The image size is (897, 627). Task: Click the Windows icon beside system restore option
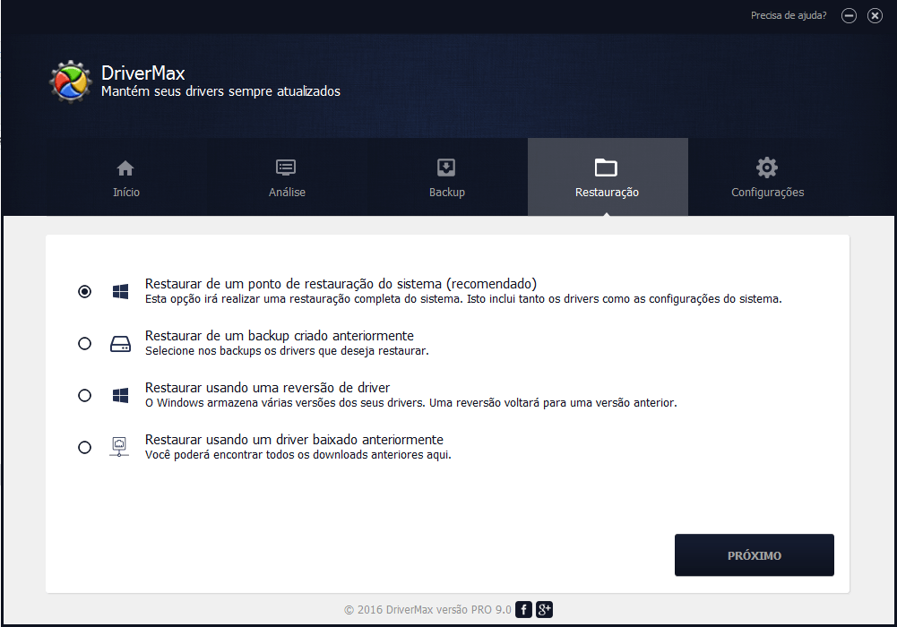pos(121,291)
